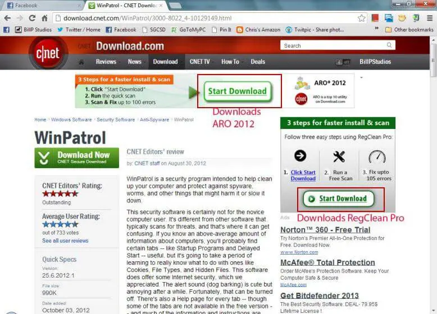This screenshot has height=314, width=437.
Task: Open the Facebook icon-only bookmark
Action: click(x=6, y=30)
